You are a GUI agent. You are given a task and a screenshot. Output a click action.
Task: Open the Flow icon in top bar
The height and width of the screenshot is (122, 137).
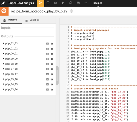40,3
